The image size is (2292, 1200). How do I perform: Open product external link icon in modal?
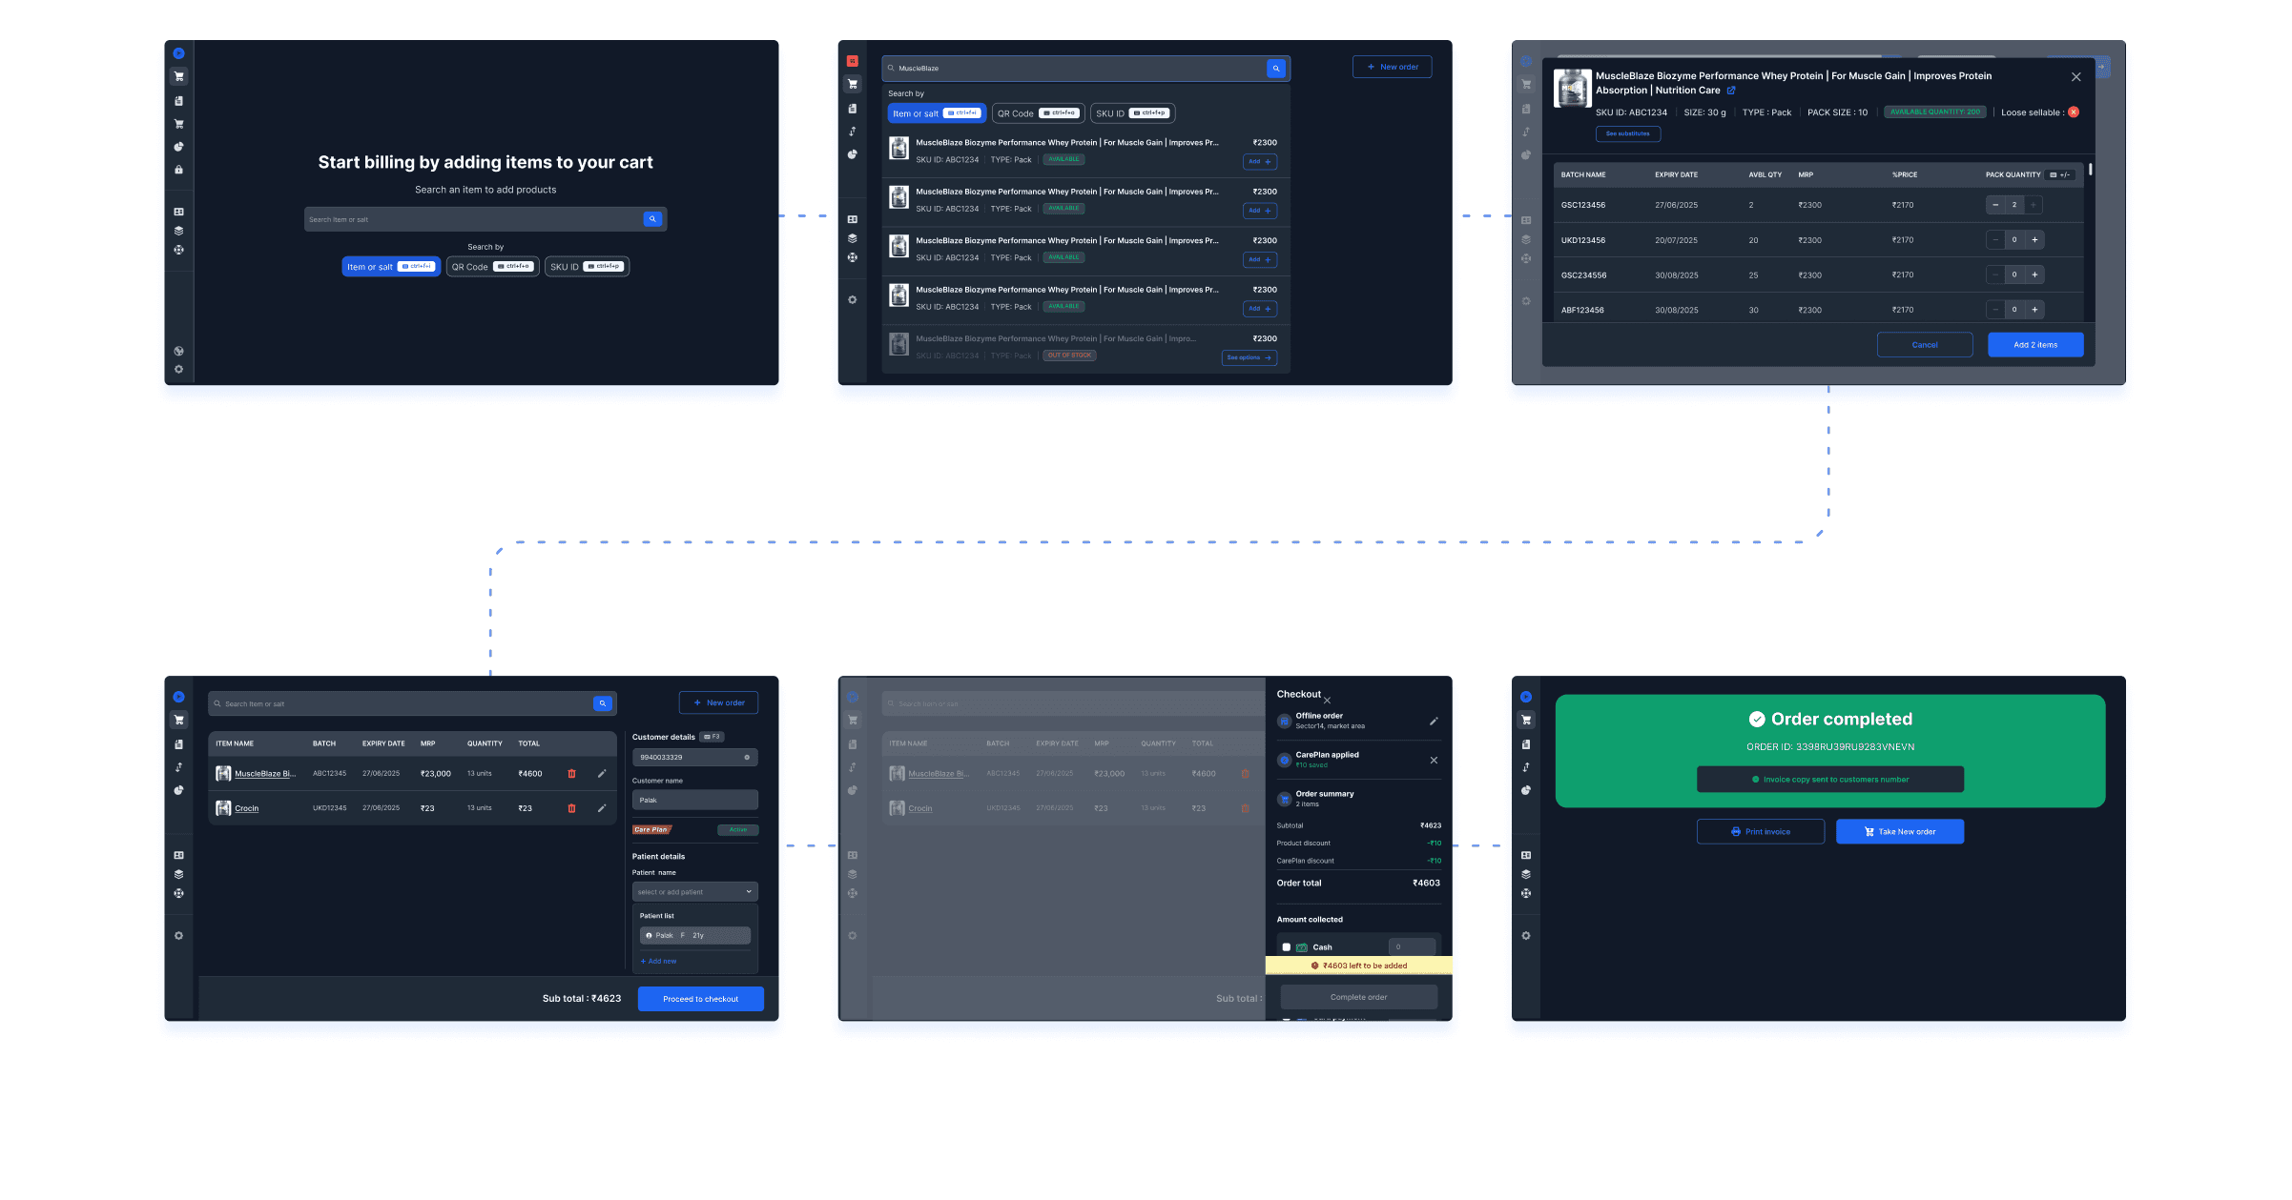[x=1731, y=91]
